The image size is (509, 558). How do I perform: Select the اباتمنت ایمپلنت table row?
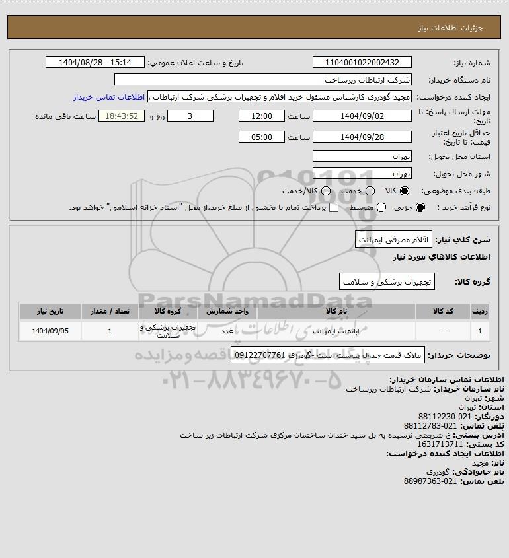pyautogui.click(x=255, y=331)
